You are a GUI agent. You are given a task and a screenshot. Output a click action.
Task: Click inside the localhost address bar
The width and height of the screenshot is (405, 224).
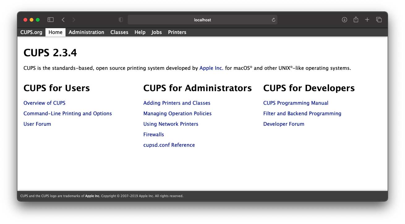coord(202,19)
